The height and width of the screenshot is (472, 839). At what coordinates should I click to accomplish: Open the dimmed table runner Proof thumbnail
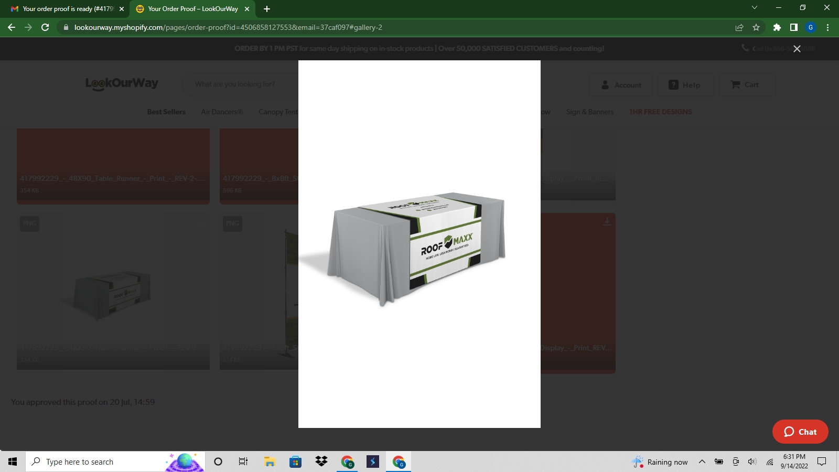tap(113, 291)
